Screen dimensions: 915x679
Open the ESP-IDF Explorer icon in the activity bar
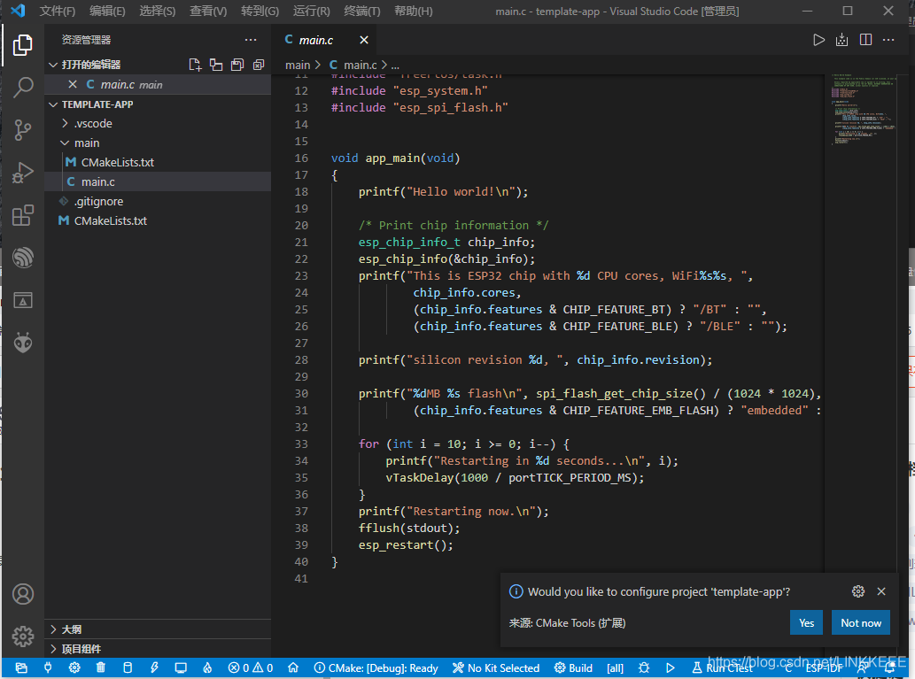(x=23, y=258)
